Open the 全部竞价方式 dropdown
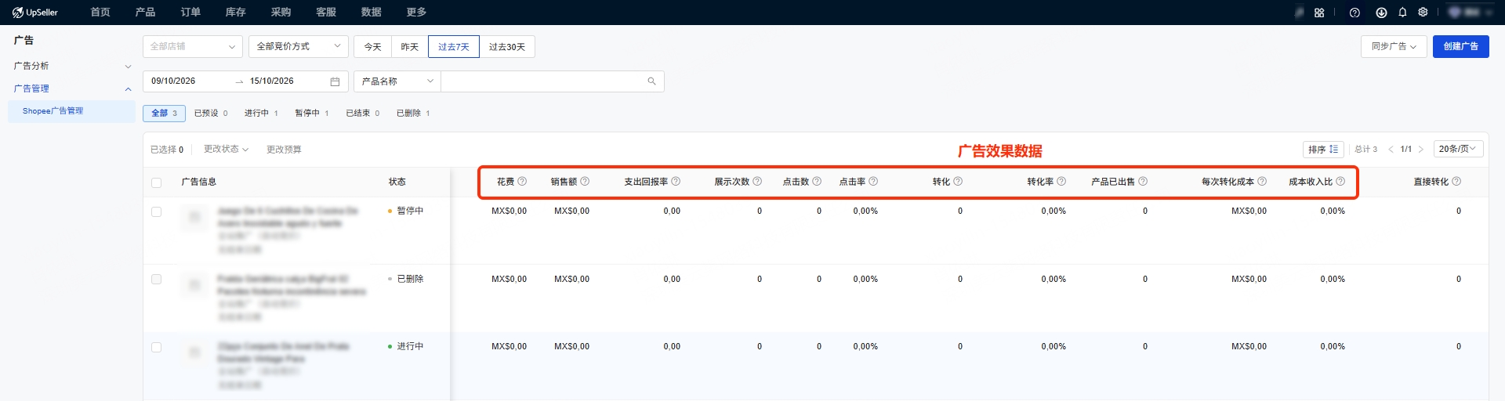Viewport: 1505px width, 401px height. 299,47
